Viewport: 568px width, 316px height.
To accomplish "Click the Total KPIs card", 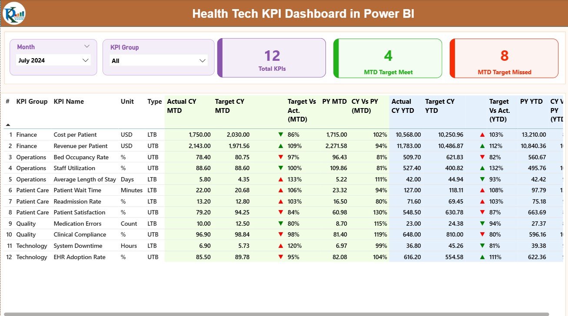I will coord(272,58).
